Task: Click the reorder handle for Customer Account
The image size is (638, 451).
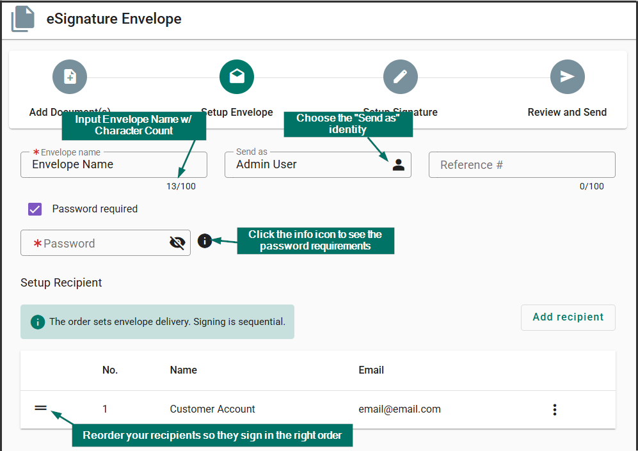Action: click(40, 407)
